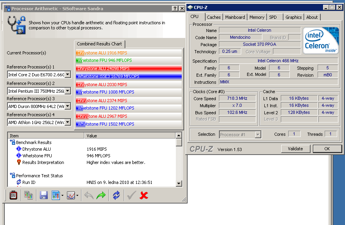Click the question mark help button
This screenshot has width=345, height=225.
[175, 9]
